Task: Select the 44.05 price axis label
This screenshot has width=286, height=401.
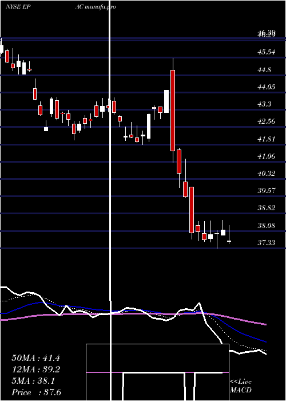Action: click(267, 87)
